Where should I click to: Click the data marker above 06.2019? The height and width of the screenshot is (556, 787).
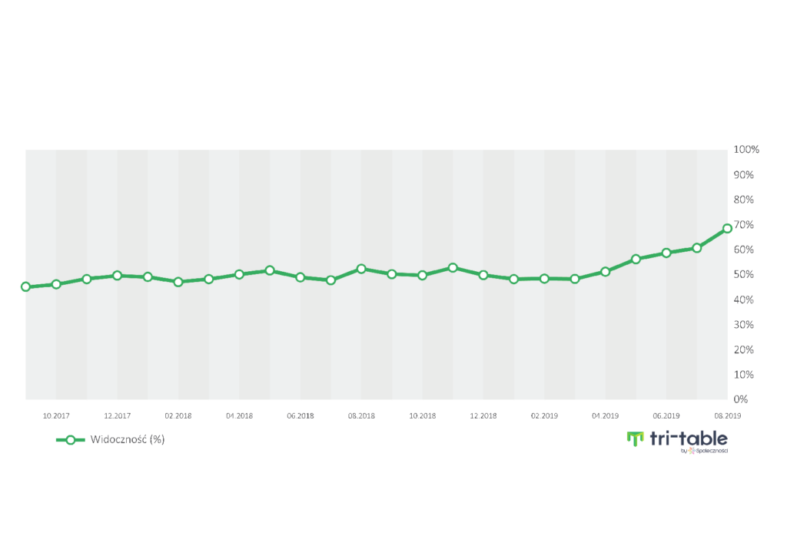[x=666, y=253]
